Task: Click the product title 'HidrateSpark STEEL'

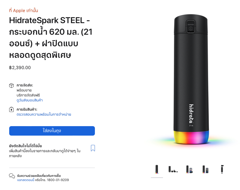Action: pos(50,20)
